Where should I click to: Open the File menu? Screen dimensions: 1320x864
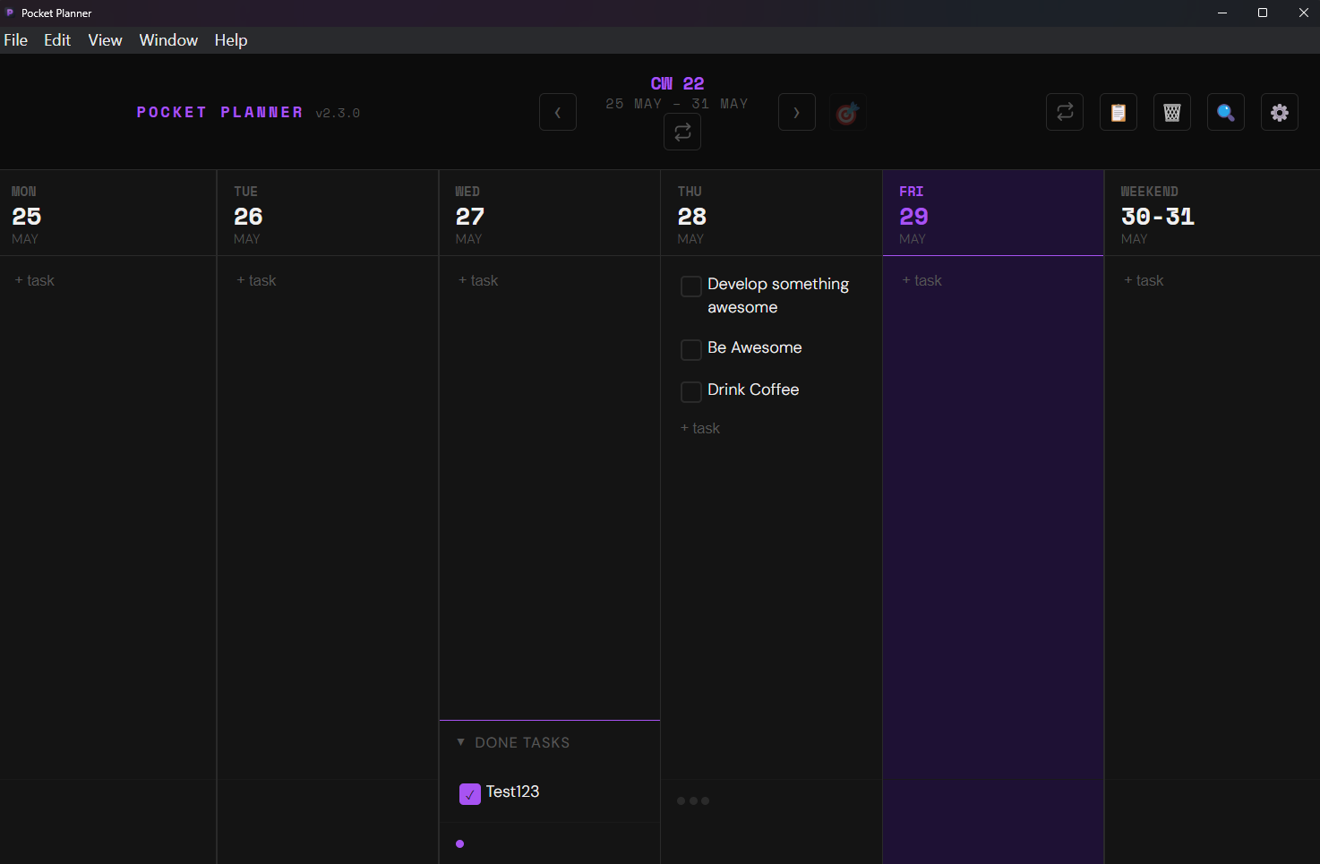pos(16,40)
